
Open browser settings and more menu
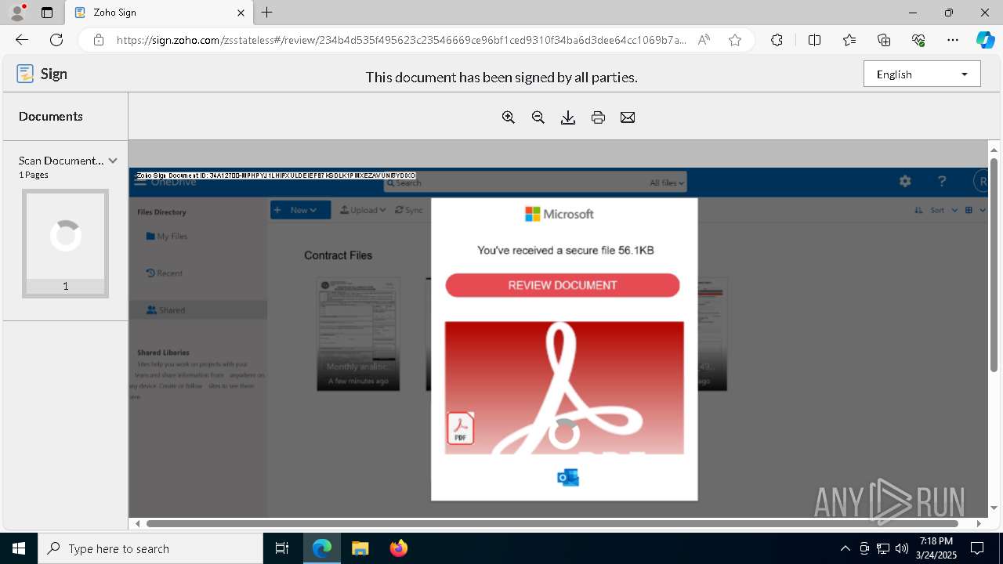point(953,40)
